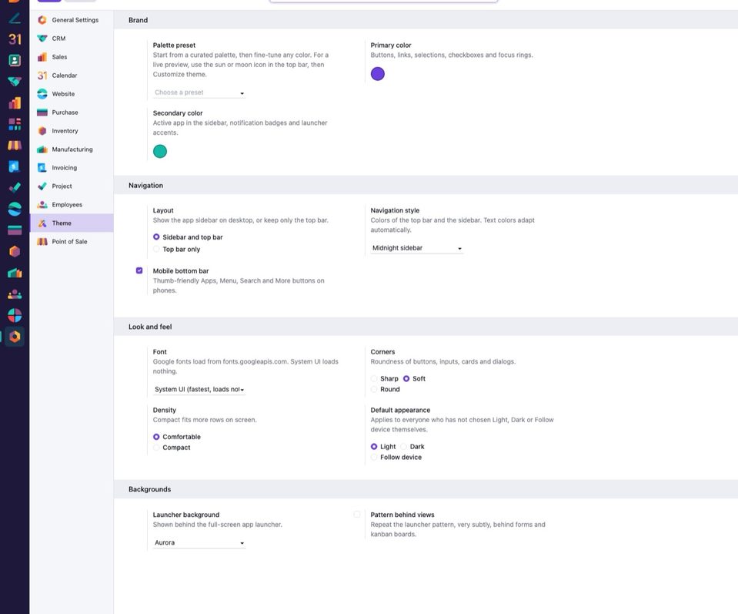Click the Manufacturing icon in the settings list
The height and width of the screenshot is (614, 738).
pyautogui.click(x=42, y=149)
